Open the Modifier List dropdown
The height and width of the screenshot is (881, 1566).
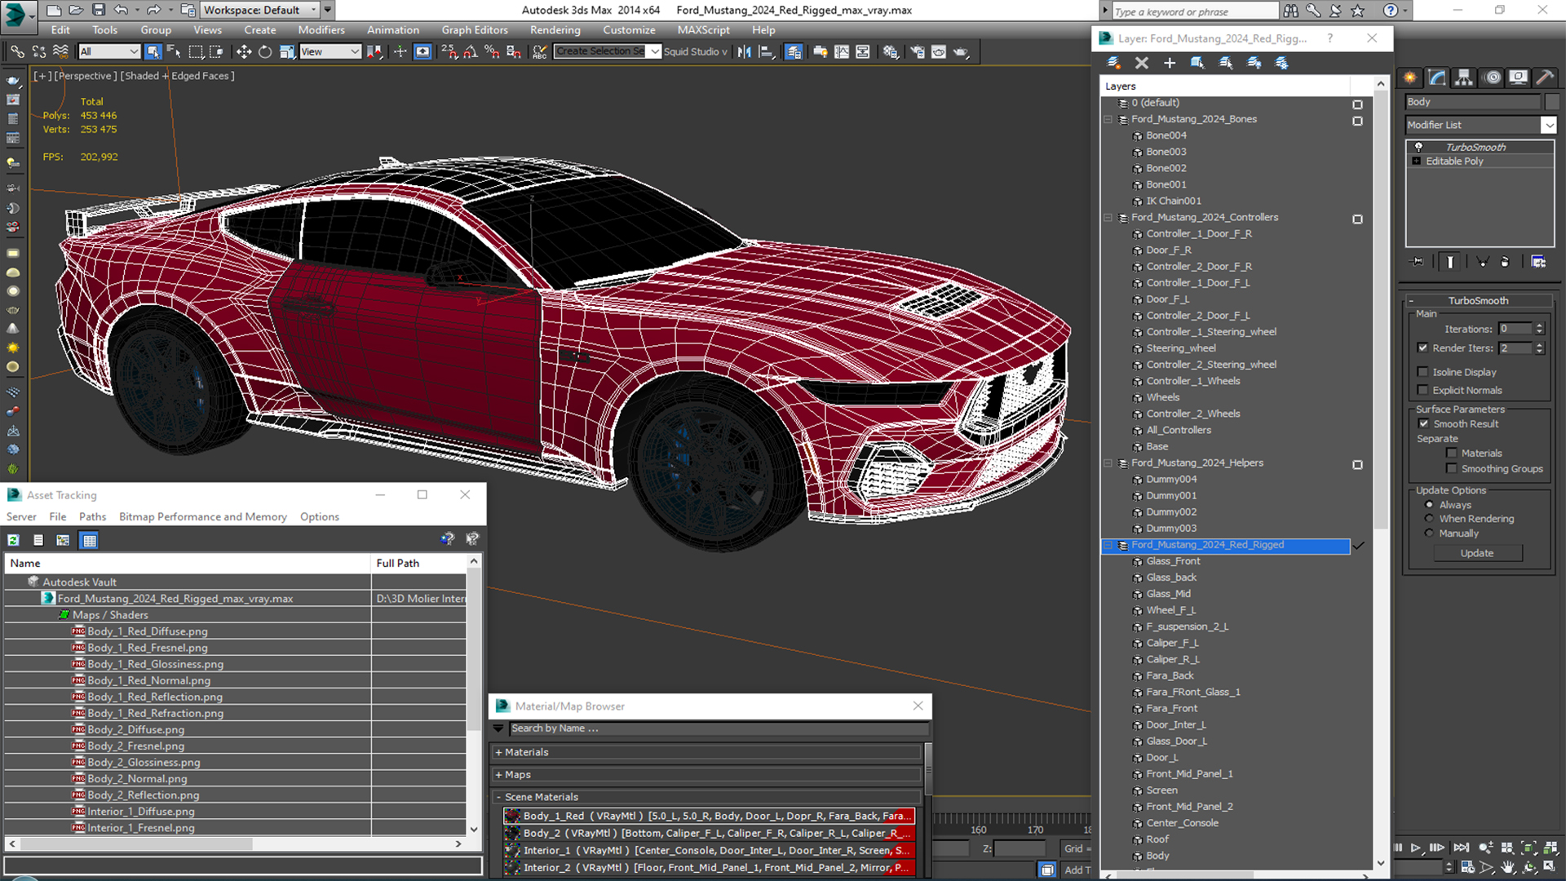coord(1548,125)
